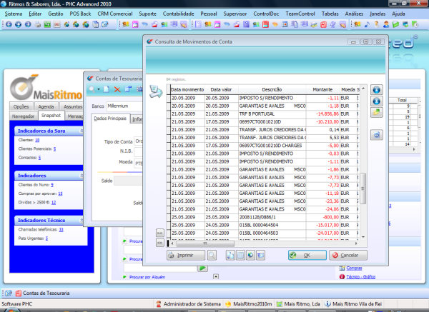Collapse the Indicadores da Sara panel
The image size is (429, 312).
(x=82, y=131)
